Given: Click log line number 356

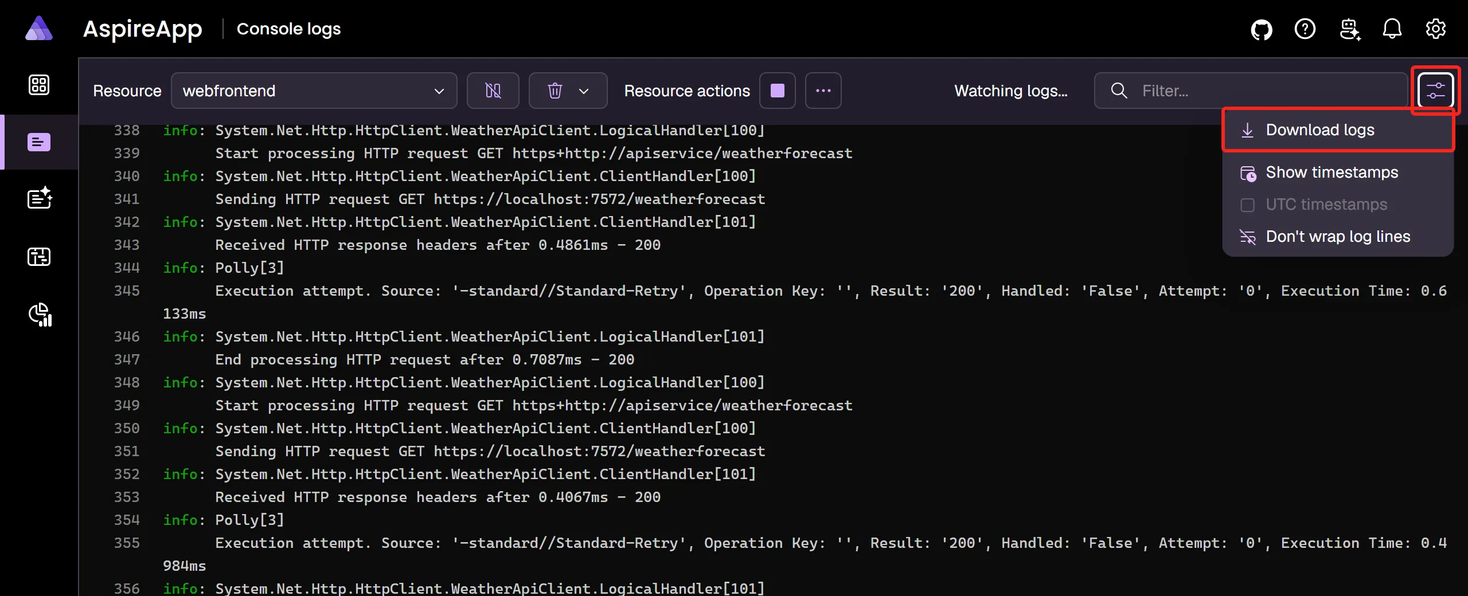Looking at the screenshot, I should [x=127, y=589].
